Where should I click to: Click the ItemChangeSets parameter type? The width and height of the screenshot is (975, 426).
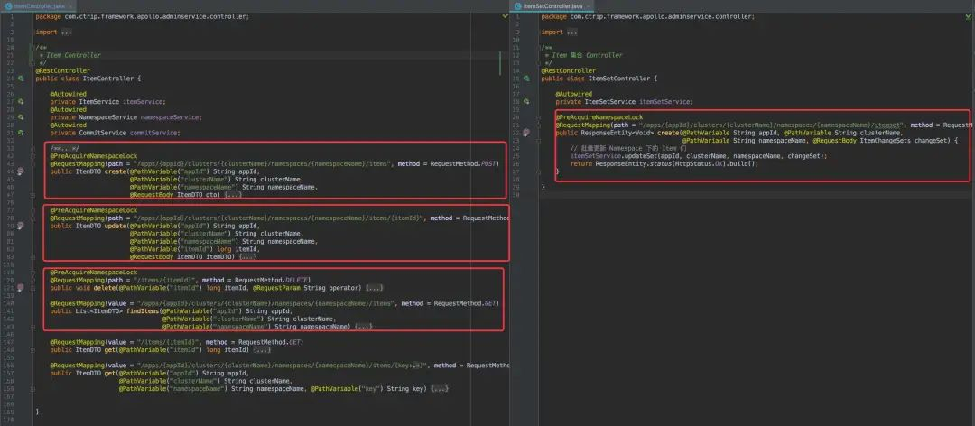pos(887,141)
